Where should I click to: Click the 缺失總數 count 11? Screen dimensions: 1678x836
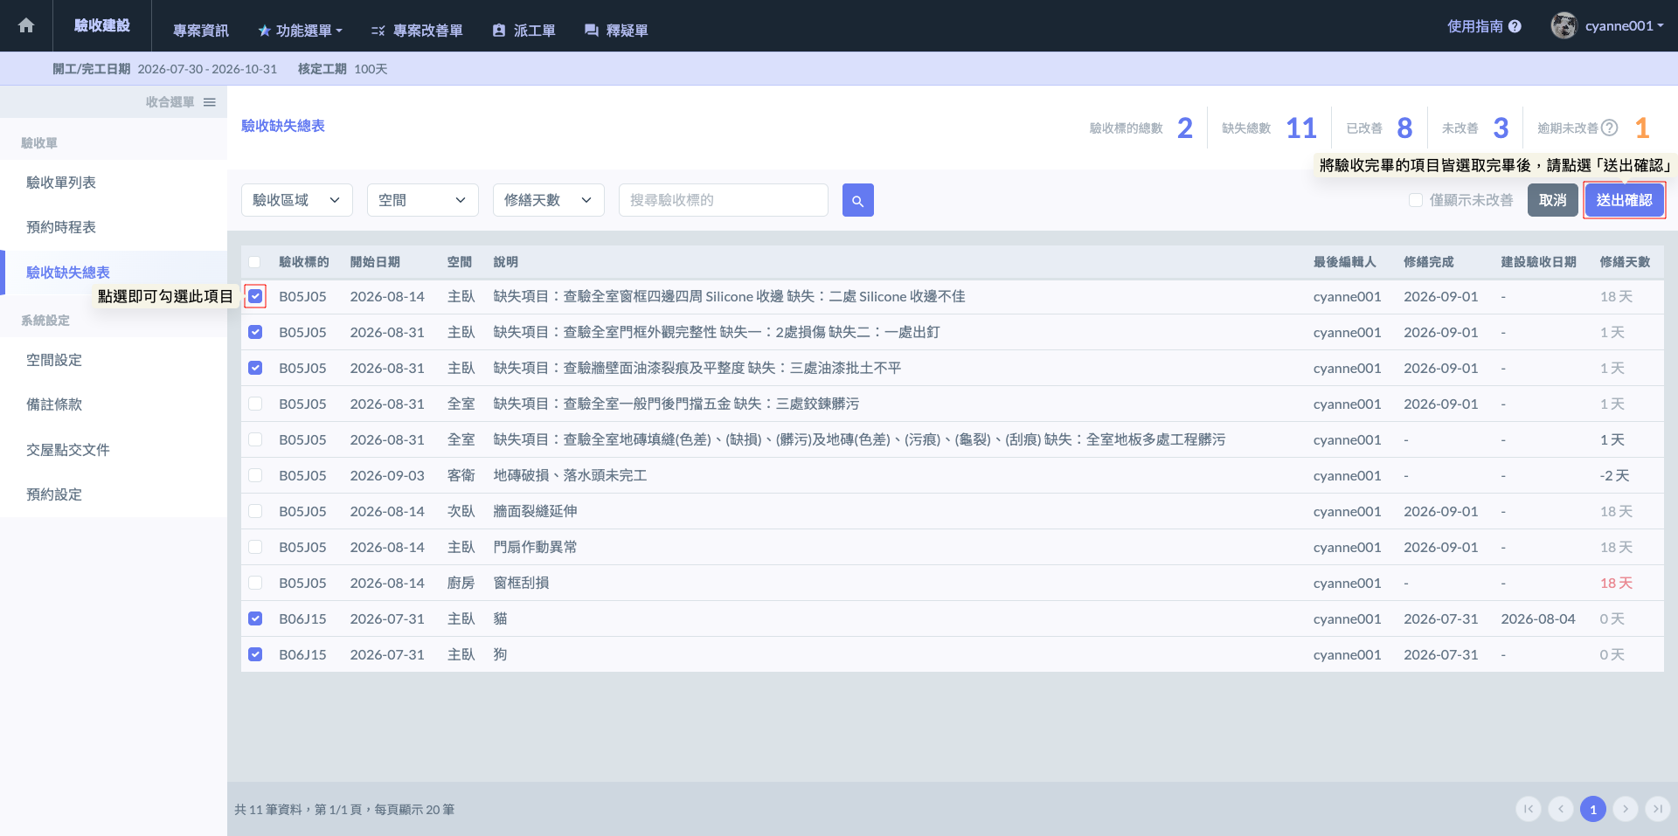click(x=1301, y=128)
